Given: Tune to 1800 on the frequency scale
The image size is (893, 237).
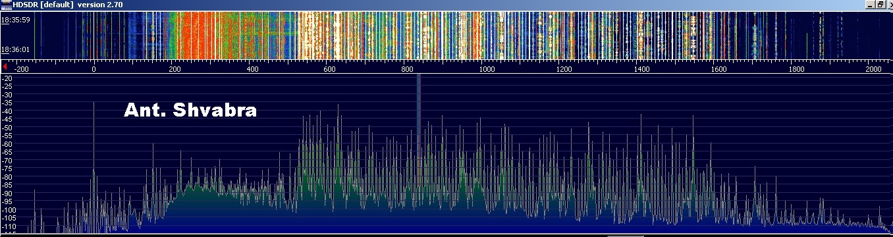Looking at the screenshot, I should 797,68.
